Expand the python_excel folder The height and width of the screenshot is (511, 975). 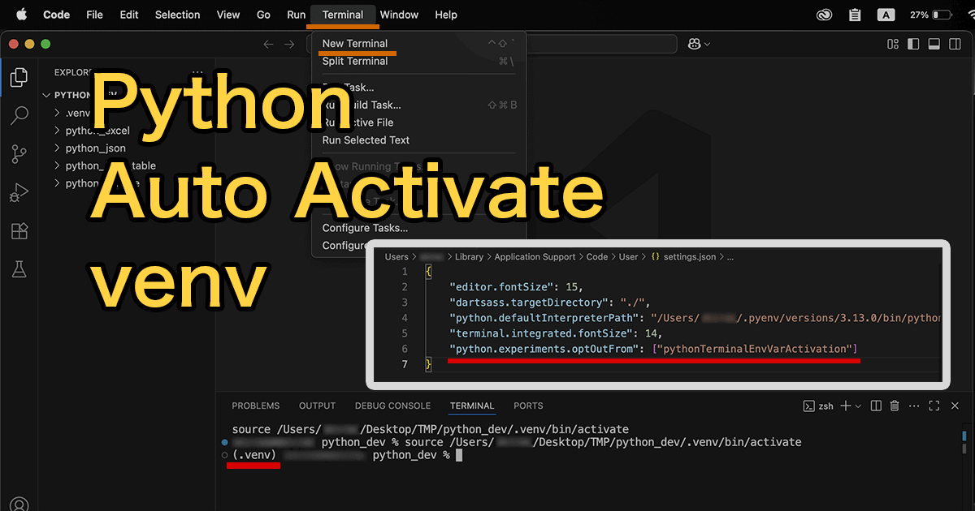(57, 131)
